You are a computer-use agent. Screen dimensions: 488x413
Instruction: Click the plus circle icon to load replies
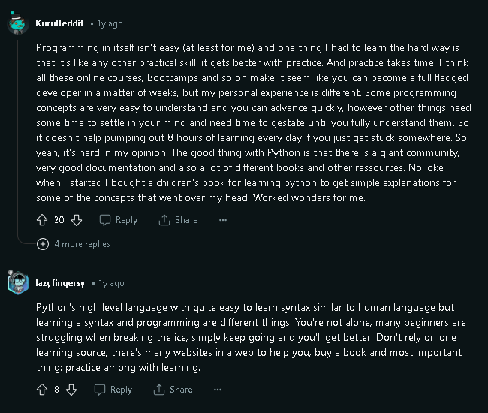[x=43, y=244]
